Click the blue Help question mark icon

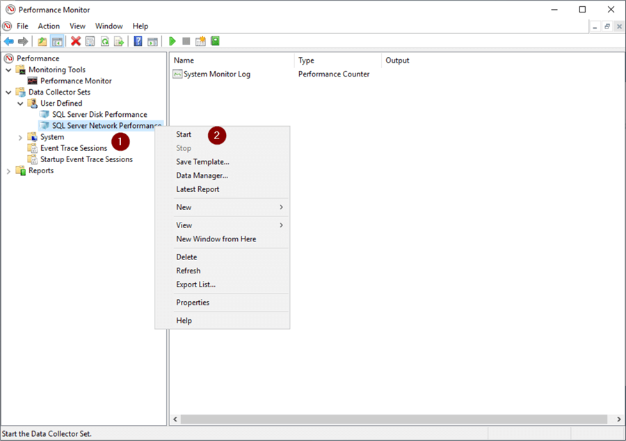pyautogui.click(x=138, y=42)
